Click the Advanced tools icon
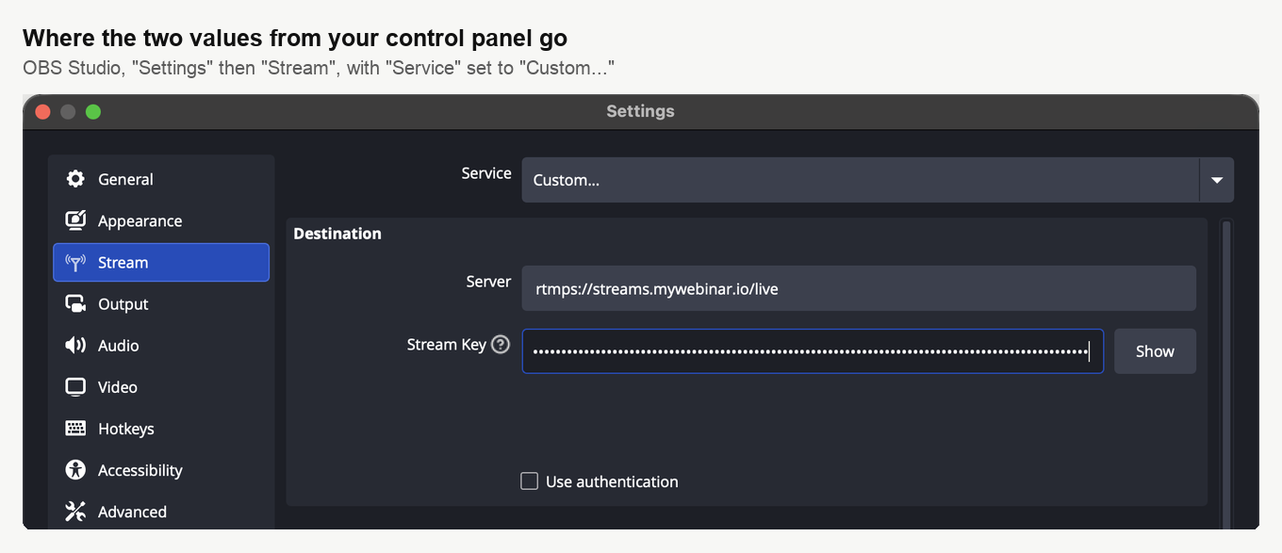Screen dimensions: 1282x553 [75, 511]
